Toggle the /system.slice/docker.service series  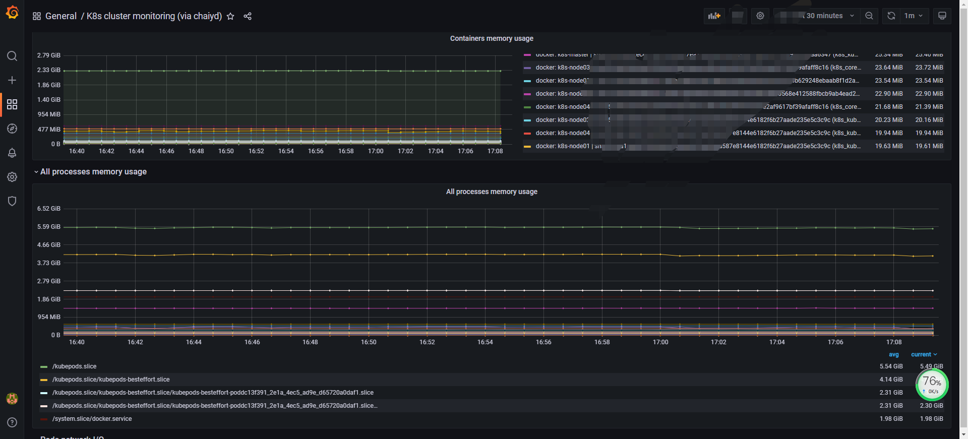[x=92, y=419]
